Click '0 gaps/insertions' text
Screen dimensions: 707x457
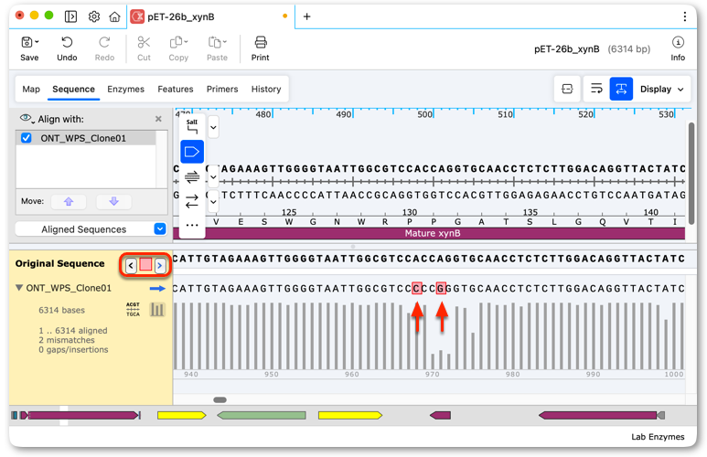73,350
